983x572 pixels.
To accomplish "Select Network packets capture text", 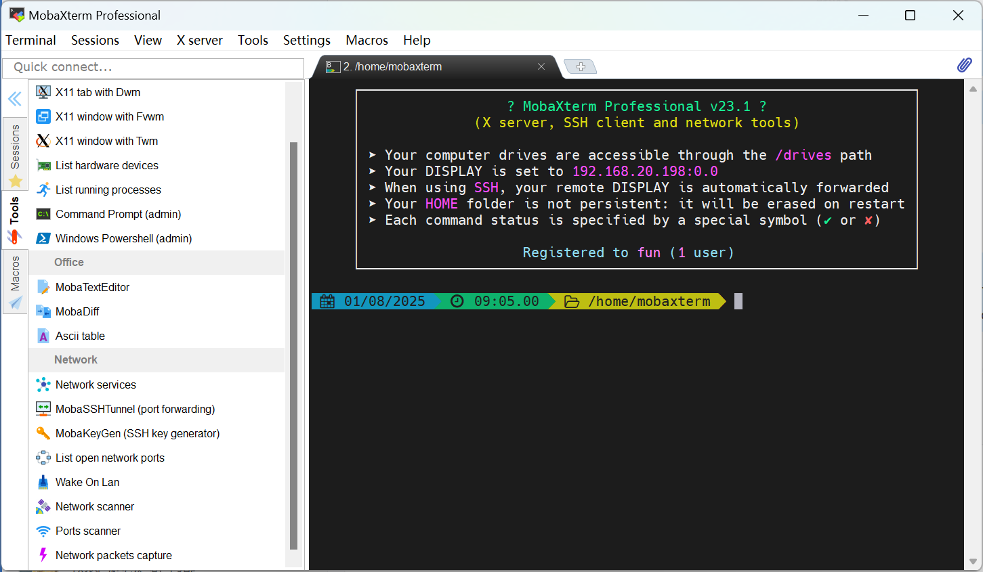I will tap(114, 555).
